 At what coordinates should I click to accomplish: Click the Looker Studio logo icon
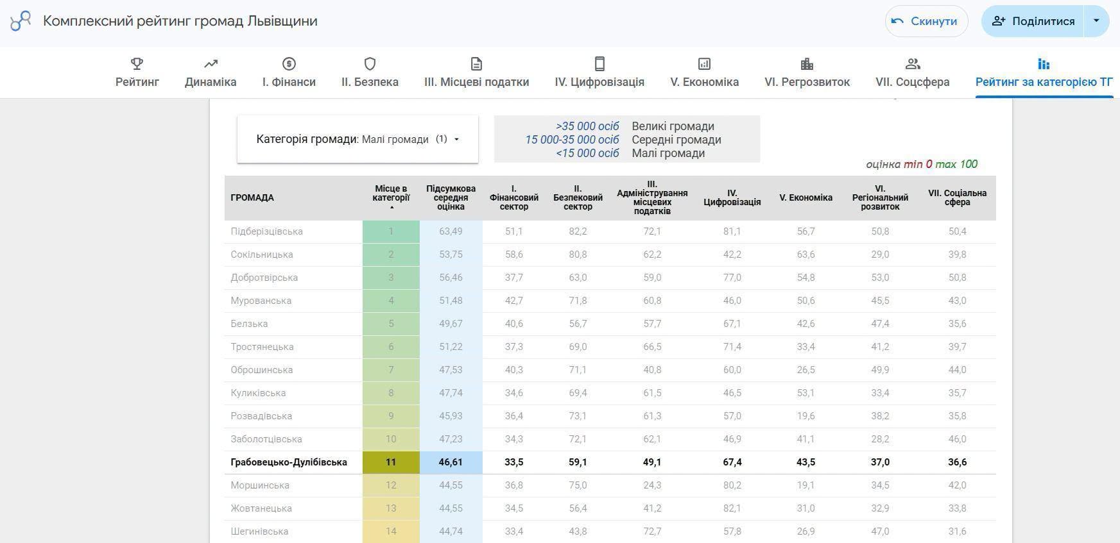pos(21,21)
